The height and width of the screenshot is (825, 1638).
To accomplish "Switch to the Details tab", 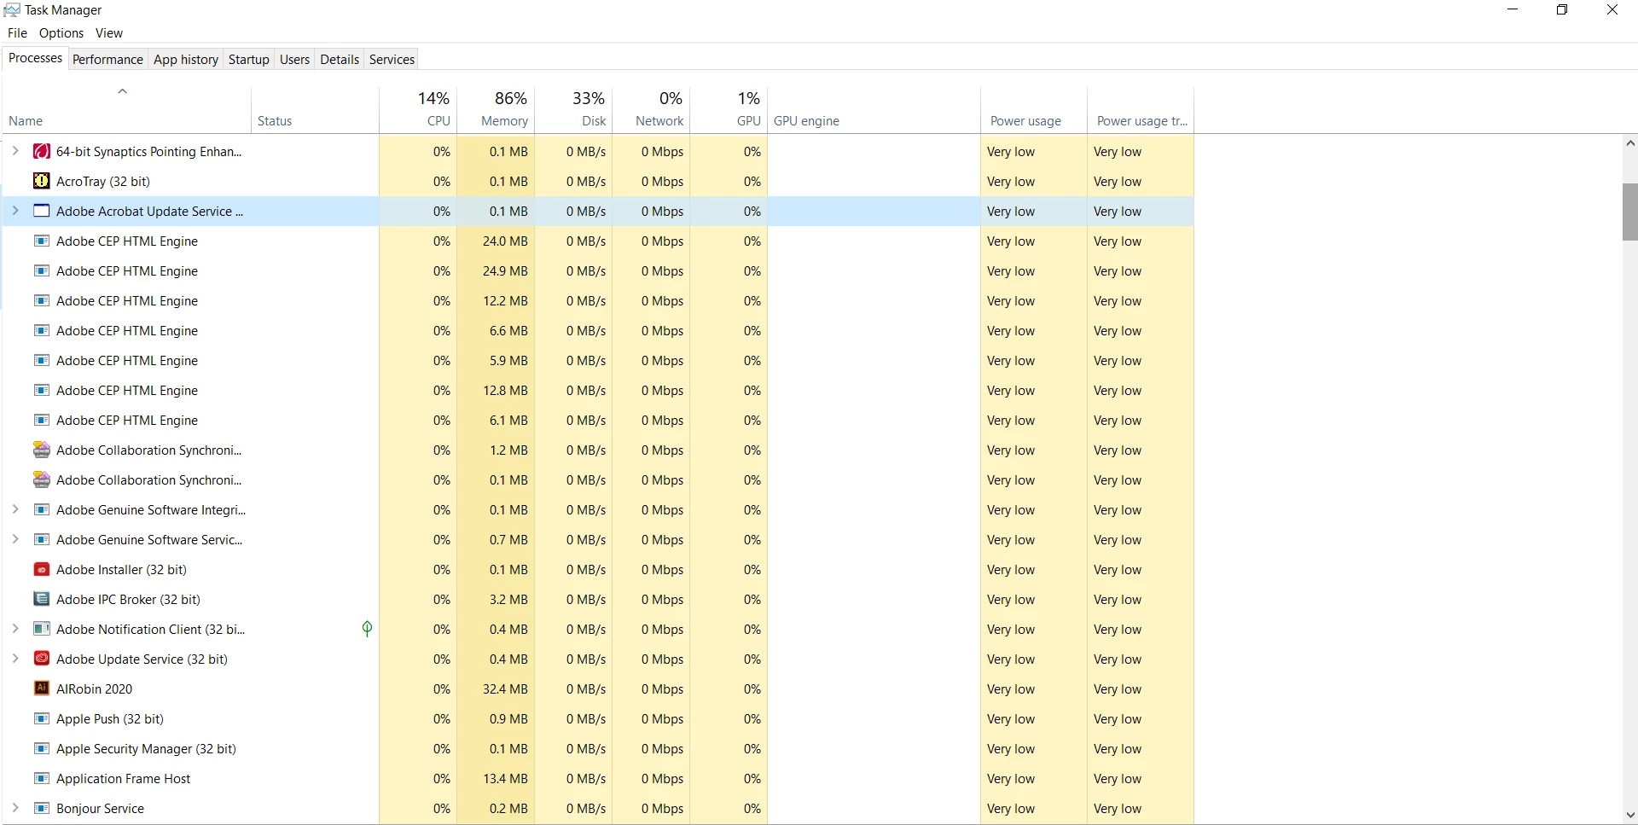I will 340,60.
